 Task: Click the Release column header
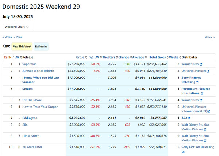pos(28,57)
